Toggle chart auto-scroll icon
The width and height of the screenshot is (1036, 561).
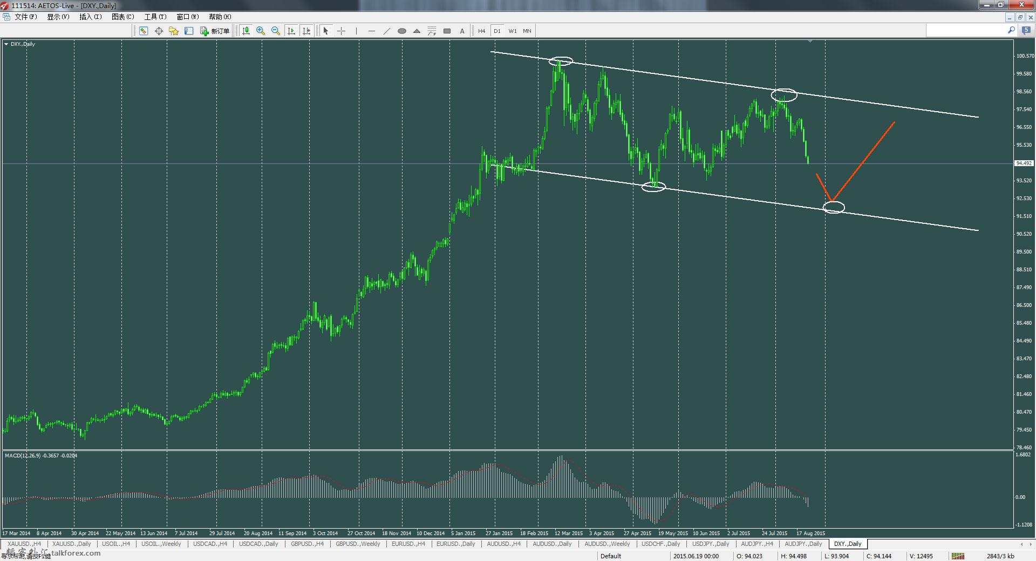tap(291, 31)
